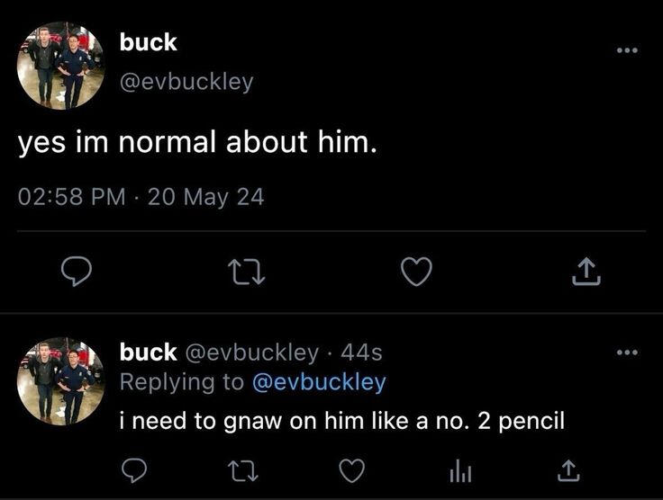Retweet the 'gnaw on him' reply tweet
Screen dimensions: 663x500
point(242,471)
